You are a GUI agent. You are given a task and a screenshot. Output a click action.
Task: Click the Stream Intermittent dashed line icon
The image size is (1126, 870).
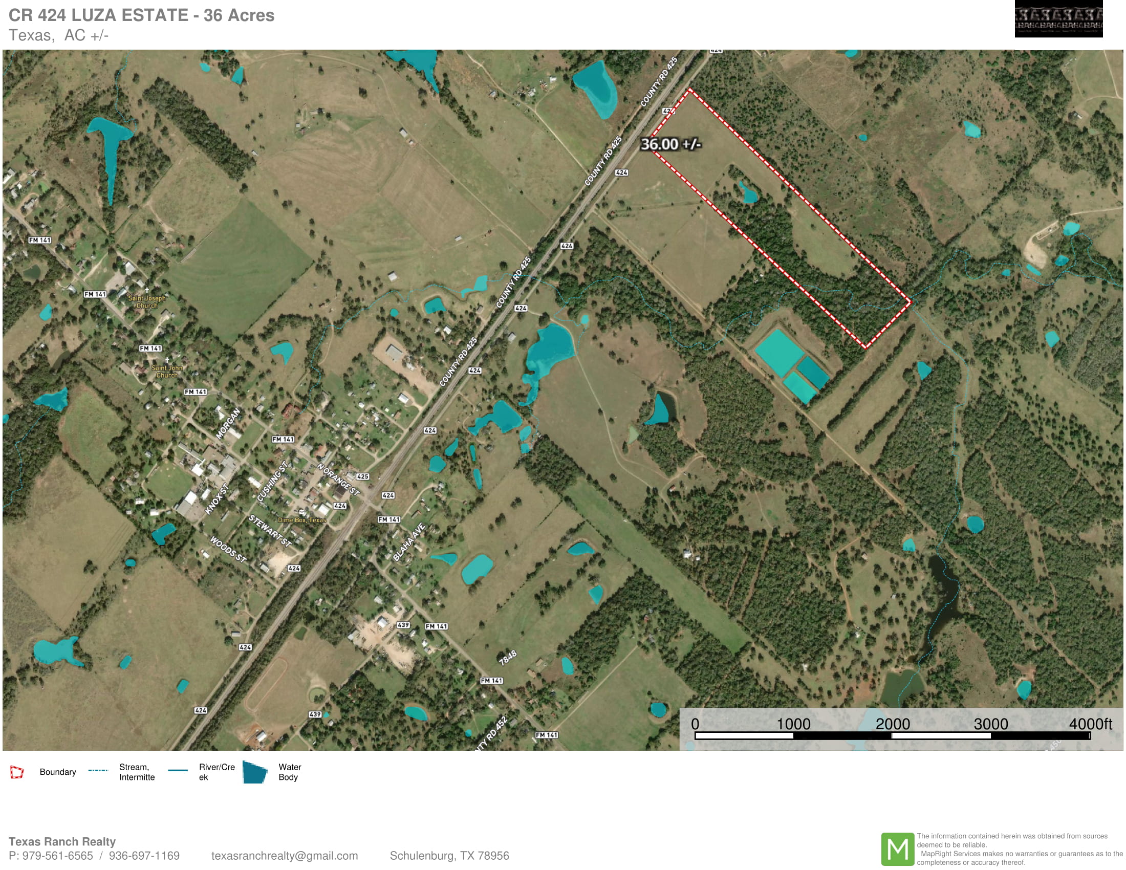point(98,771)
